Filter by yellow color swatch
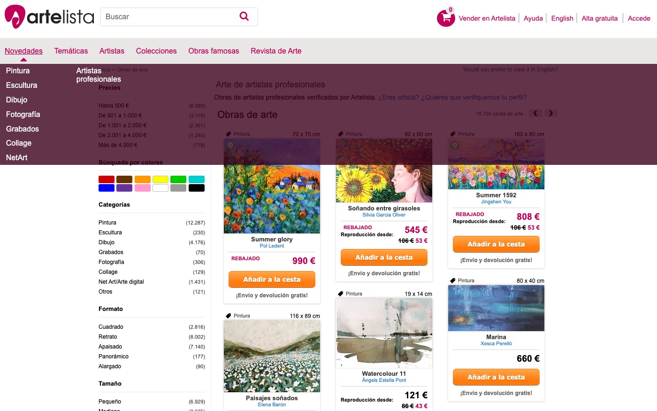 click(x=160, y=179)
